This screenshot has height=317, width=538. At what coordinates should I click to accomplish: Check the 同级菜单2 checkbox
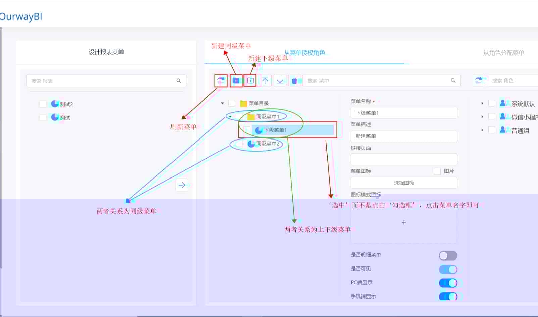[x=239, y=144]
